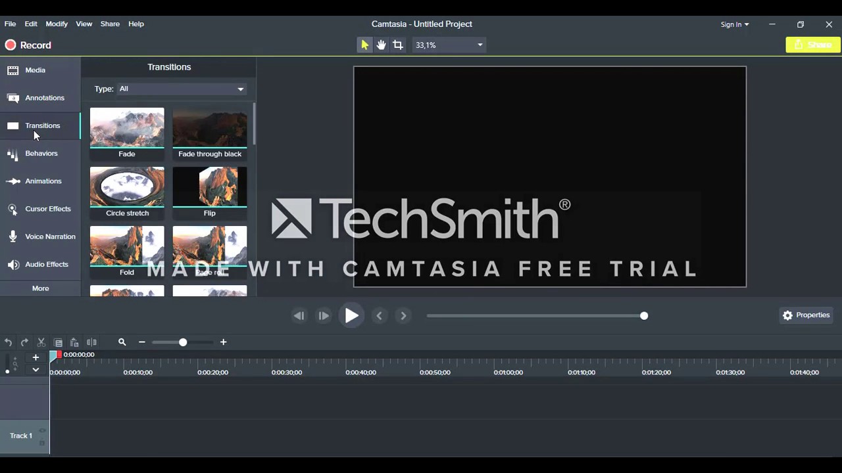Click the Redo icon
The height and width of the screenshot is (473, 842).
pos(24,342)
